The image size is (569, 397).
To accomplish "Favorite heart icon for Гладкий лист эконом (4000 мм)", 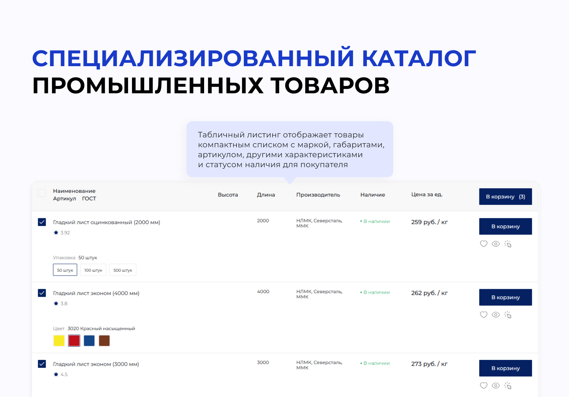I will coord(484,315).
